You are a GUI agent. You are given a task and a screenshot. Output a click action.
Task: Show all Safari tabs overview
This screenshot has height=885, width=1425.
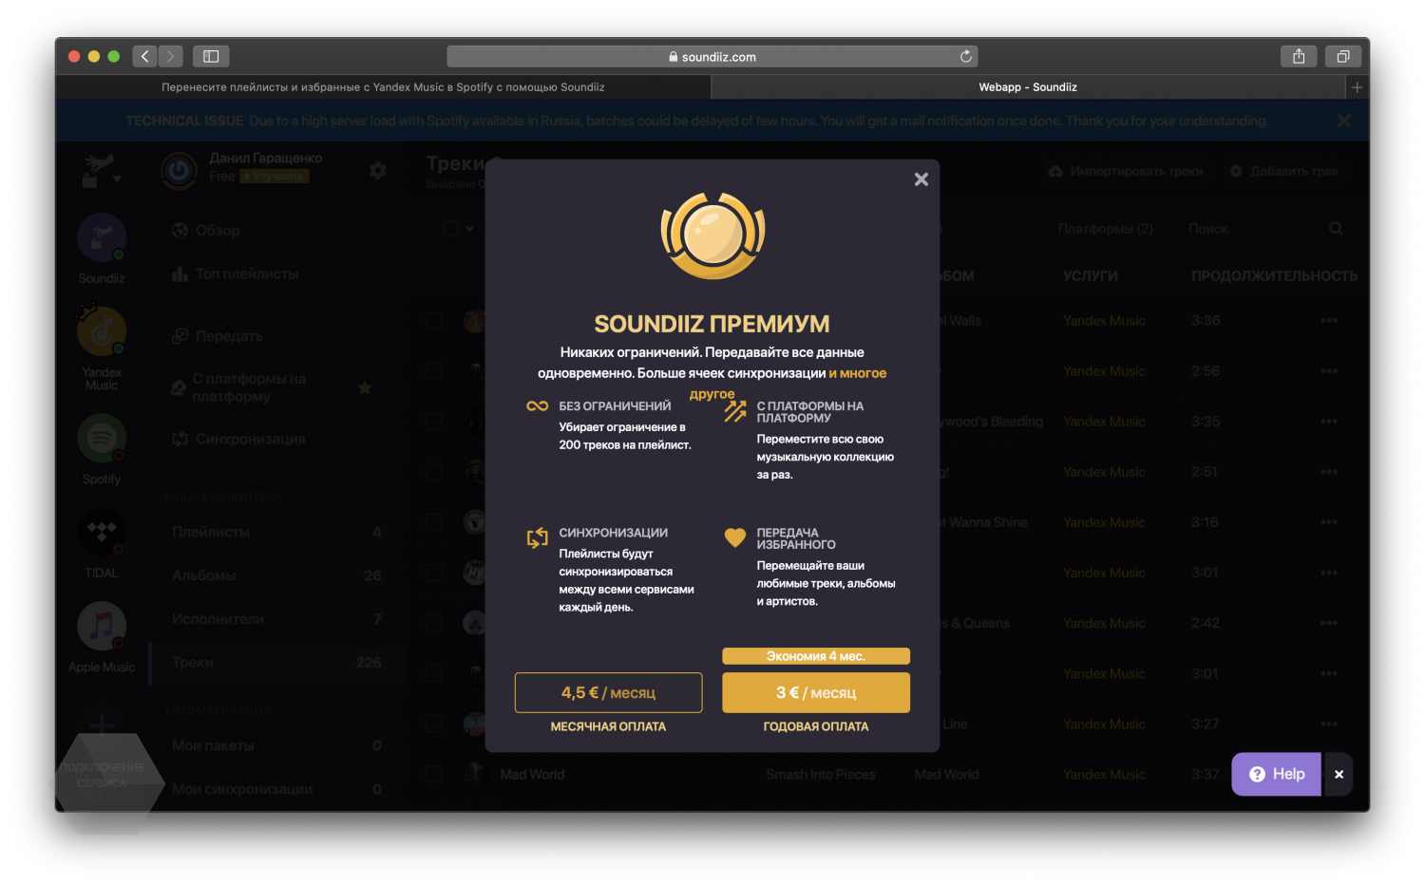(1342, 56)
